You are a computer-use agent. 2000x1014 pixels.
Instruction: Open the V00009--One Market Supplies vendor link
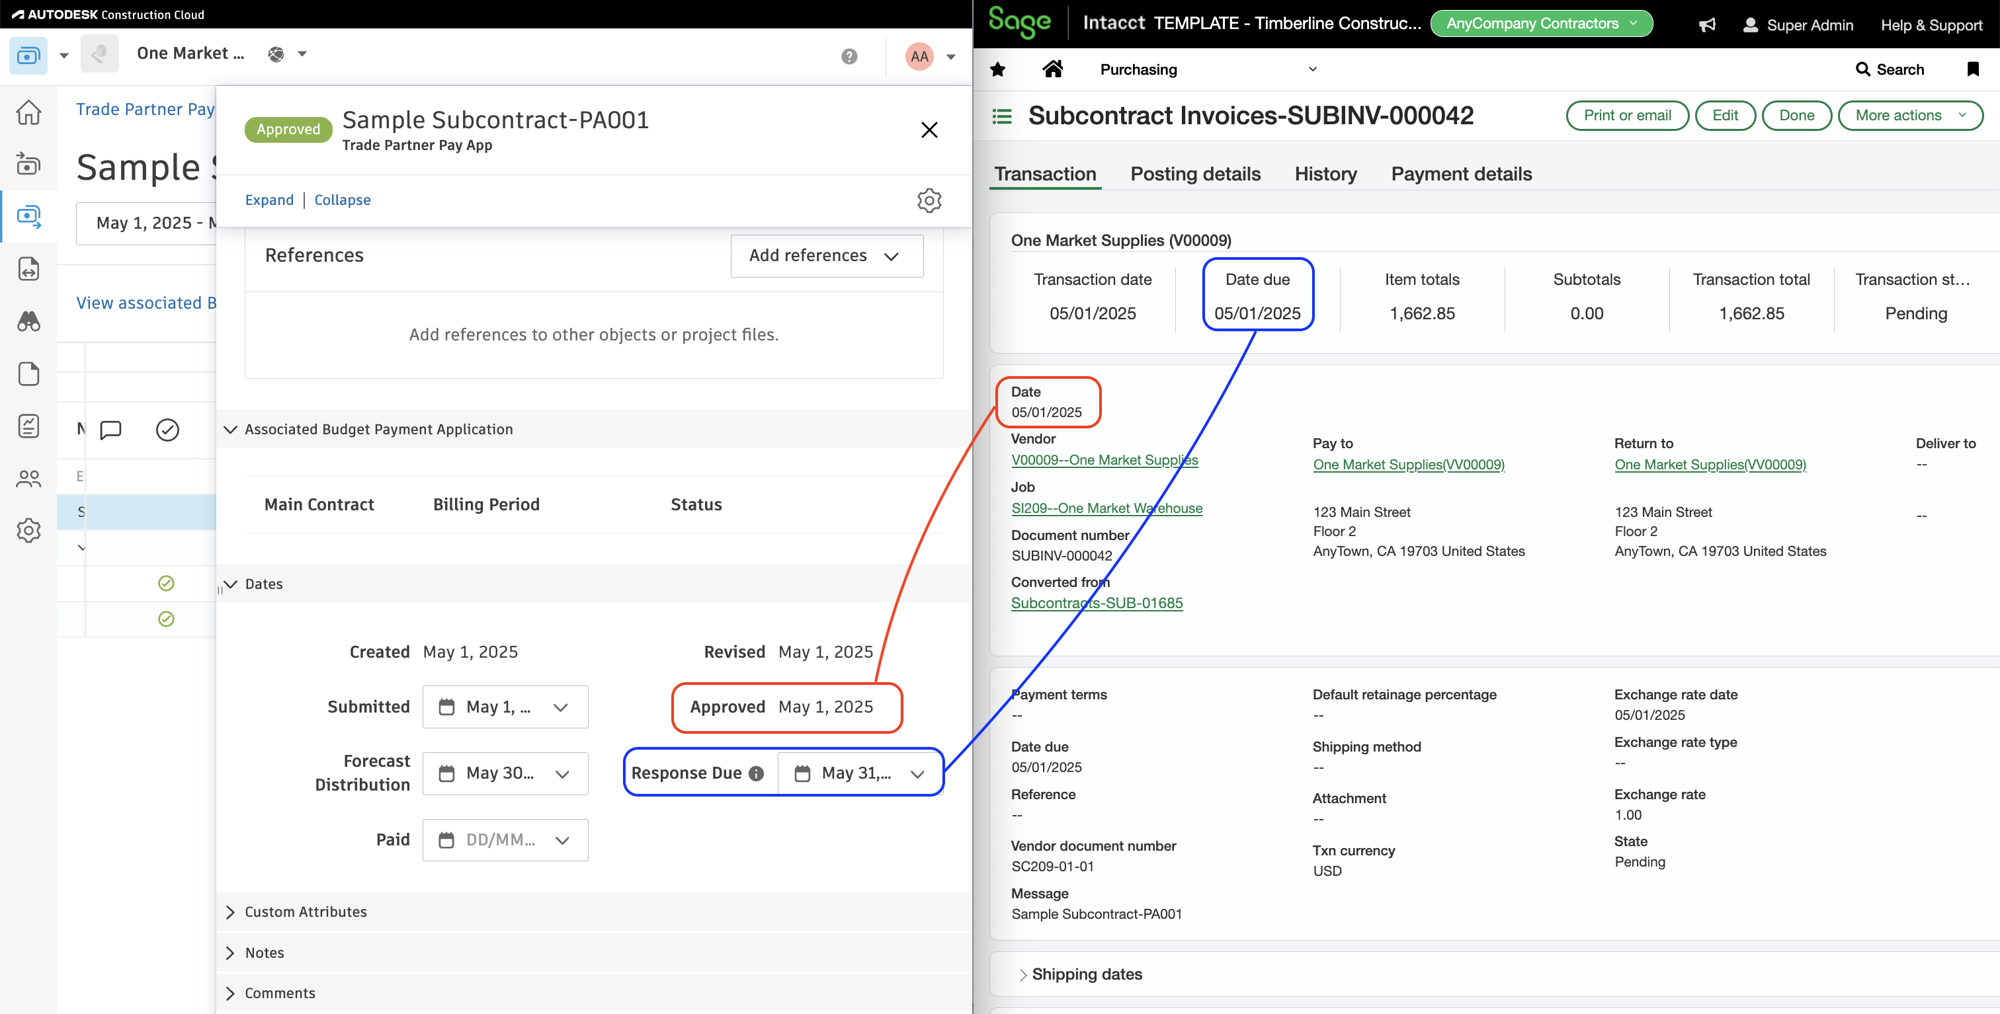click(1104, 460)
